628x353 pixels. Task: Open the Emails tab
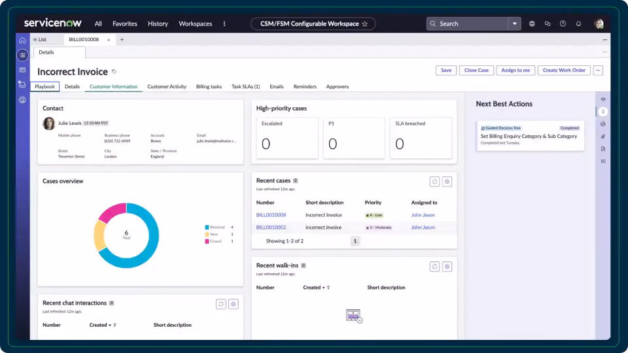coord(276,86)
